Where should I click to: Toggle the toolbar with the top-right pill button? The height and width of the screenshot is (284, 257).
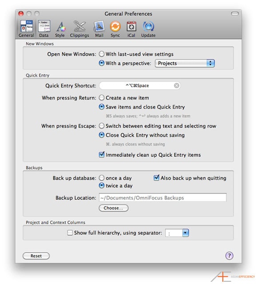click(235, 14)
